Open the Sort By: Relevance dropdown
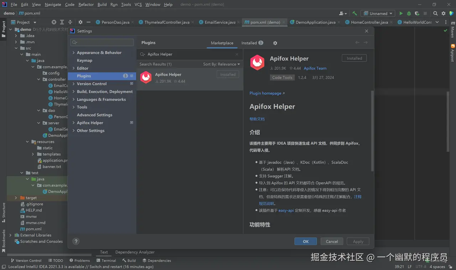 221,64
